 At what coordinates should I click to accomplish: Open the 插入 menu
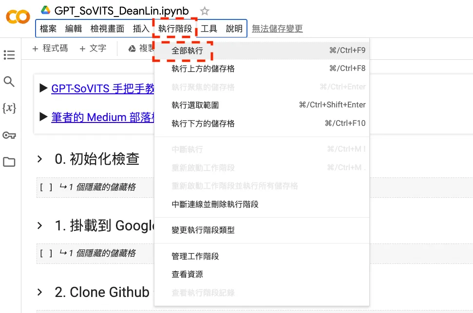pos(141,29)
